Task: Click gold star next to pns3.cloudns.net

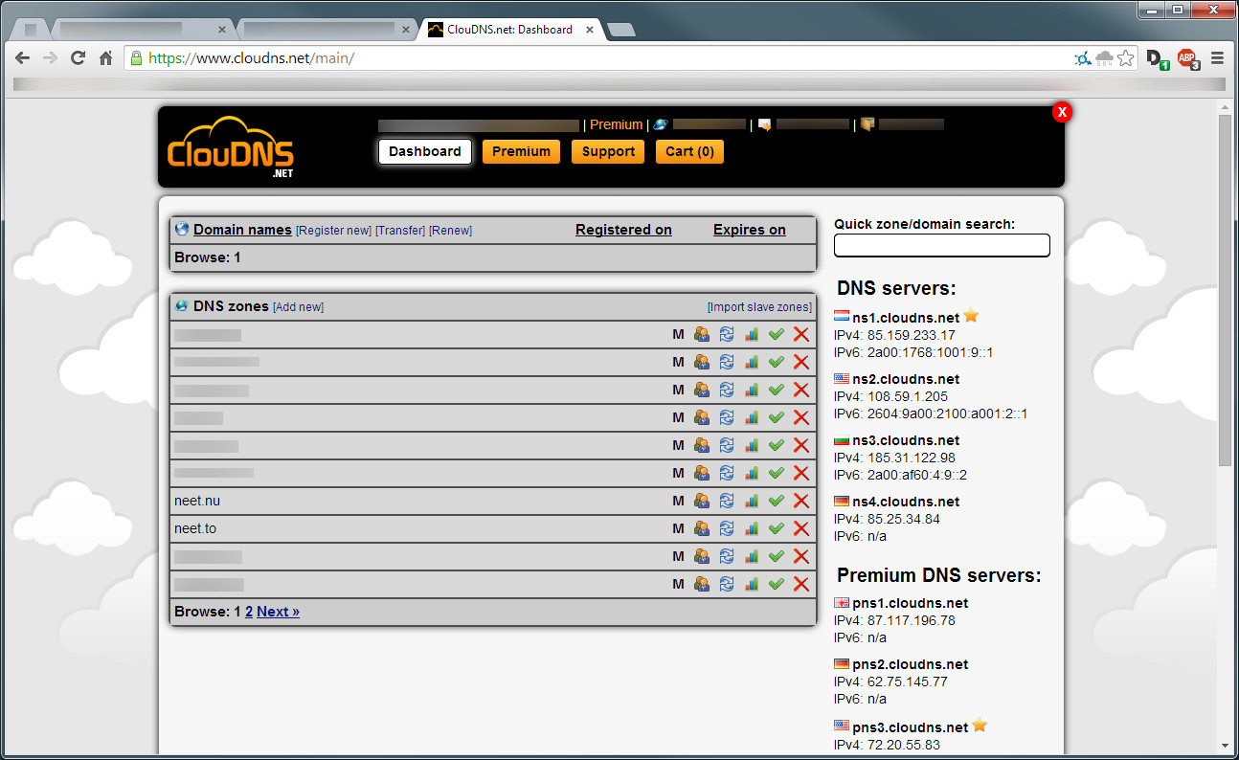Action: 980,726
